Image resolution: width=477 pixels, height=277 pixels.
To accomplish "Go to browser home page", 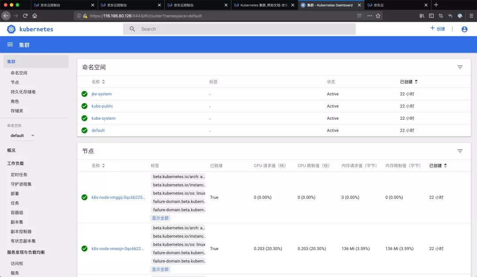I will 35,16.
